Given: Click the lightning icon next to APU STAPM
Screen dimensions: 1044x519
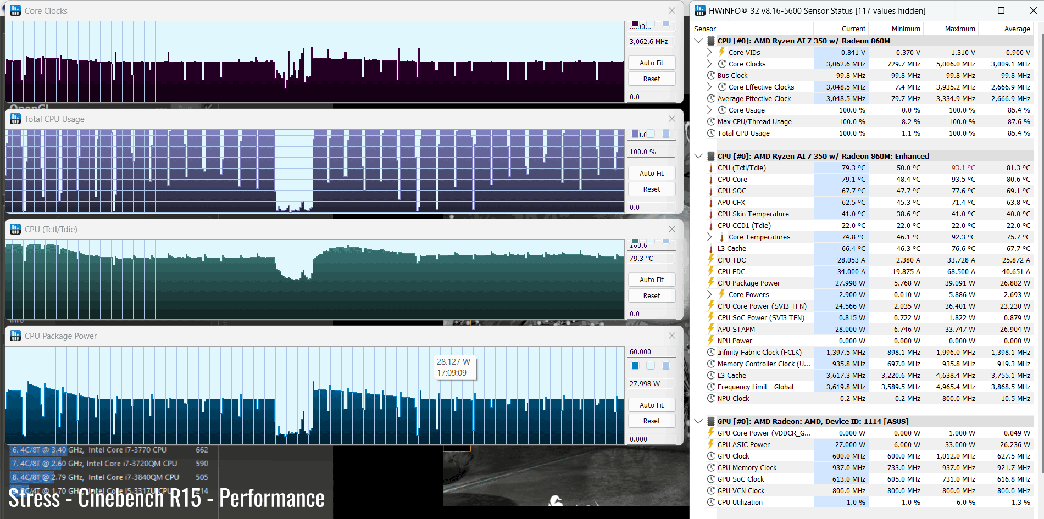Looking at the screenshot, I should click(711, 329).
